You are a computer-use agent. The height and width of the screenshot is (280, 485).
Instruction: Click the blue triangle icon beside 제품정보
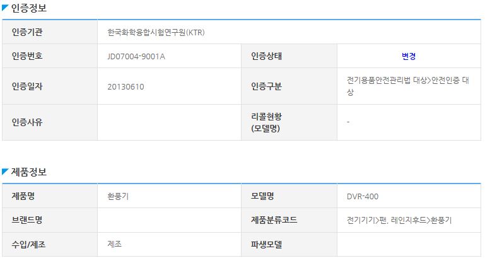tap(5, 172)
